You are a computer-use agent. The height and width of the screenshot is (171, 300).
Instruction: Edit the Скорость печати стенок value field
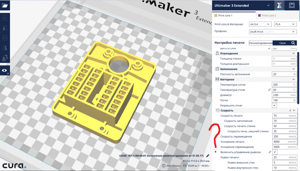[x=285, y=126]
